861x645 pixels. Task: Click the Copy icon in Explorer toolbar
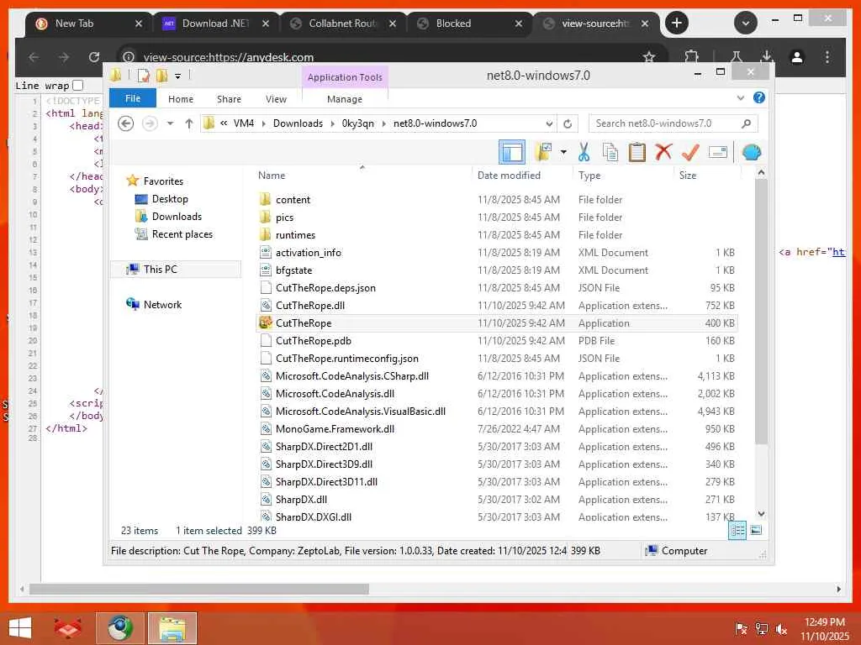tap(610, 152)
